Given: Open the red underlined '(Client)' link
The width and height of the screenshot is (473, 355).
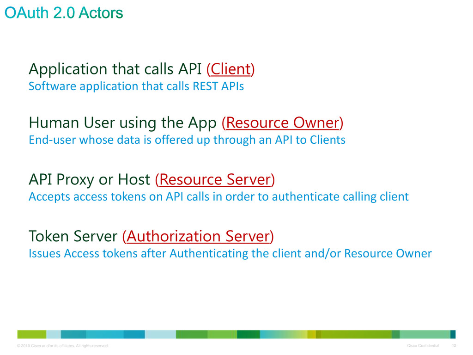Looking at the screenshot, I should pyautogui.click(x=230, y=69).
